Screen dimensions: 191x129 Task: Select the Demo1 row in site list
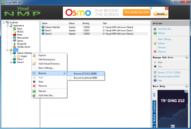pos(95,30)
